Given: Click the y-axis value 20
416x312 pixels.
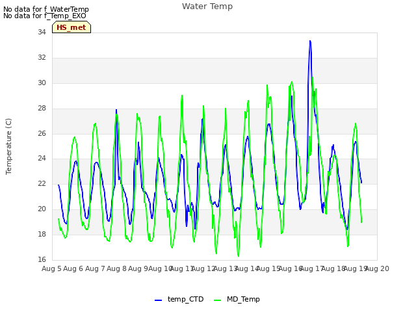Looking at the screenshot, I should tap(42, 209).
